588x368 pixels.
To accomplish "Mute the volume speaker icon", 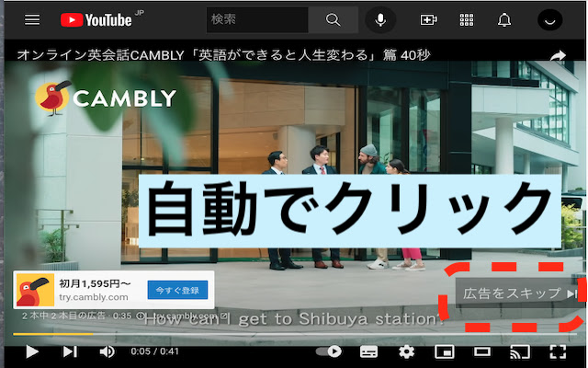I will 107,351.
